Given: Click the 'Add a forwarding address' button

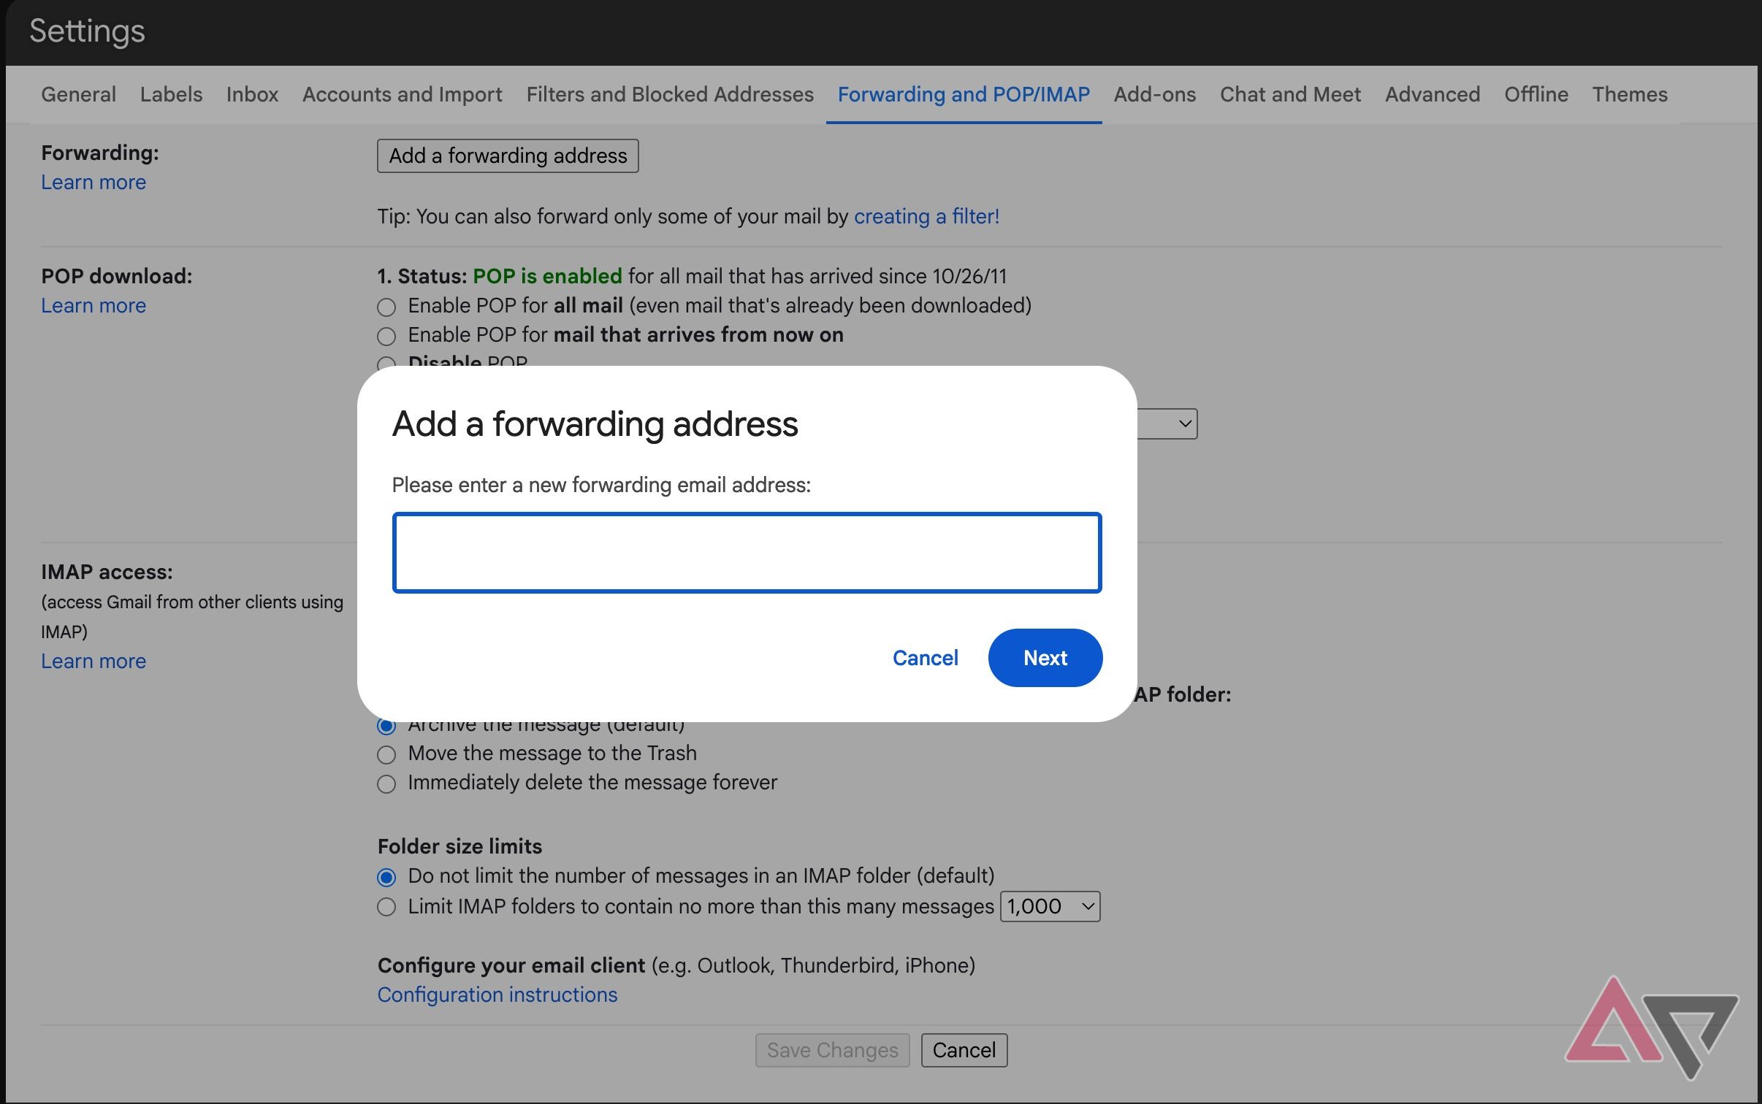Looking at the screenshot, I should point(508,156).
